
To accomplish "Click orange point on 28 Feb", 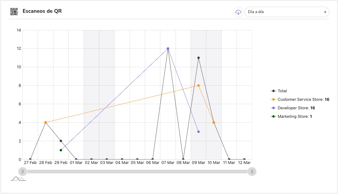I will click(x=46, y=122).
